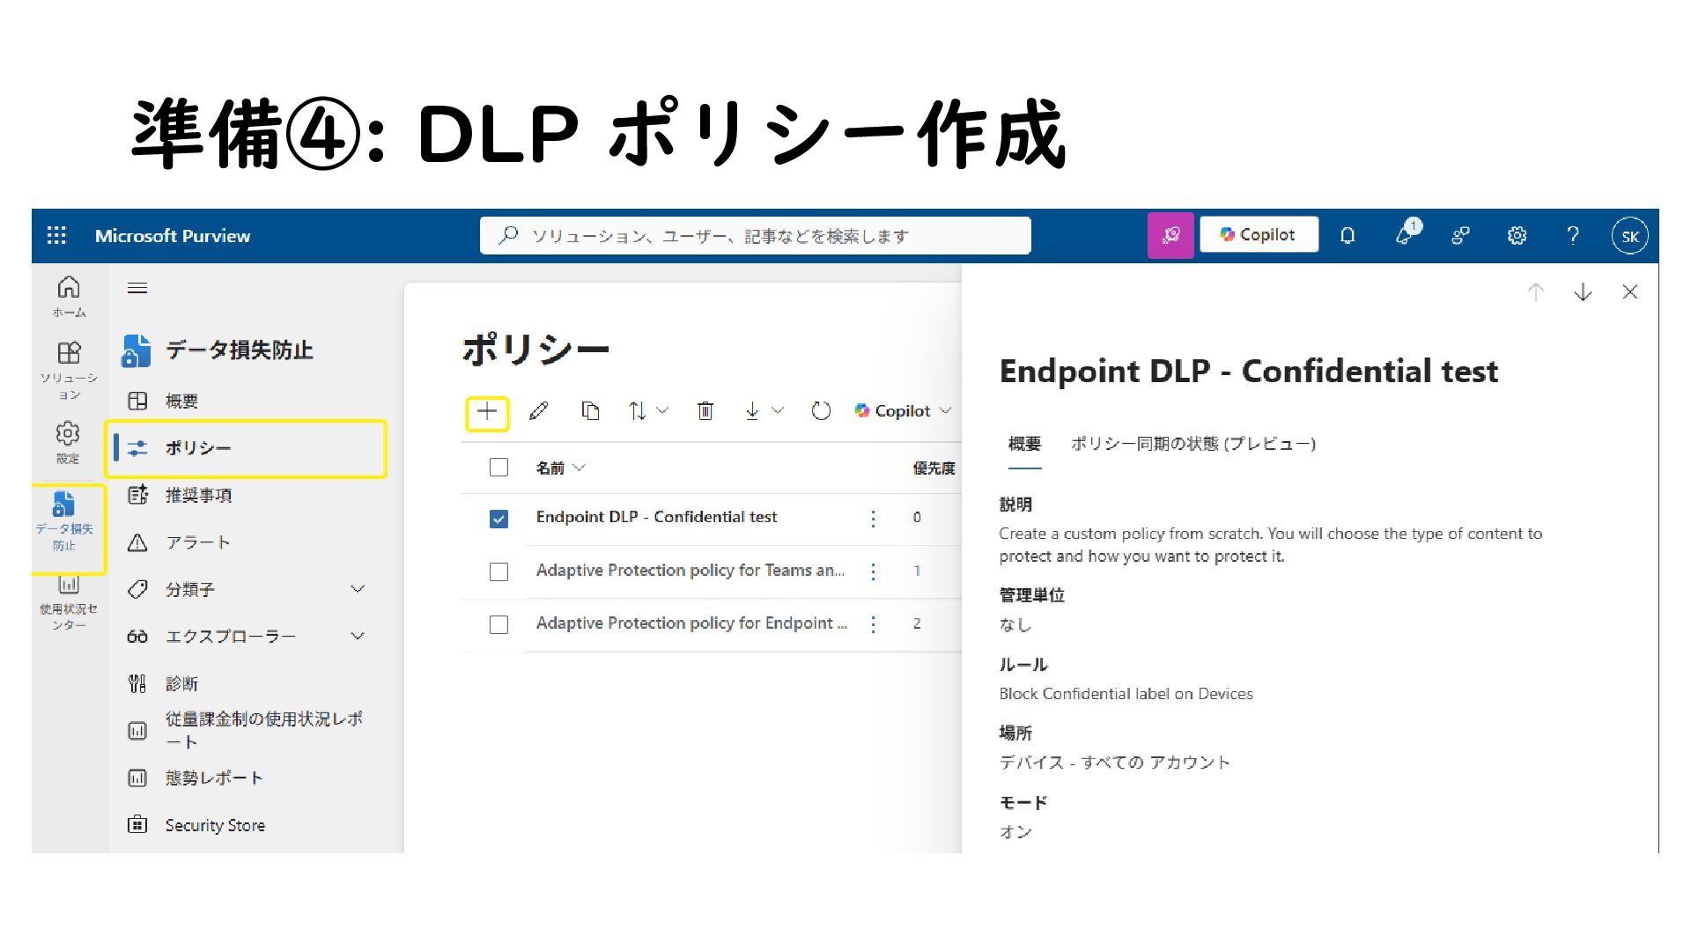Check Adaptive Protection policy for Teams checkbox
1691x951 pixels.
(498, 571)
